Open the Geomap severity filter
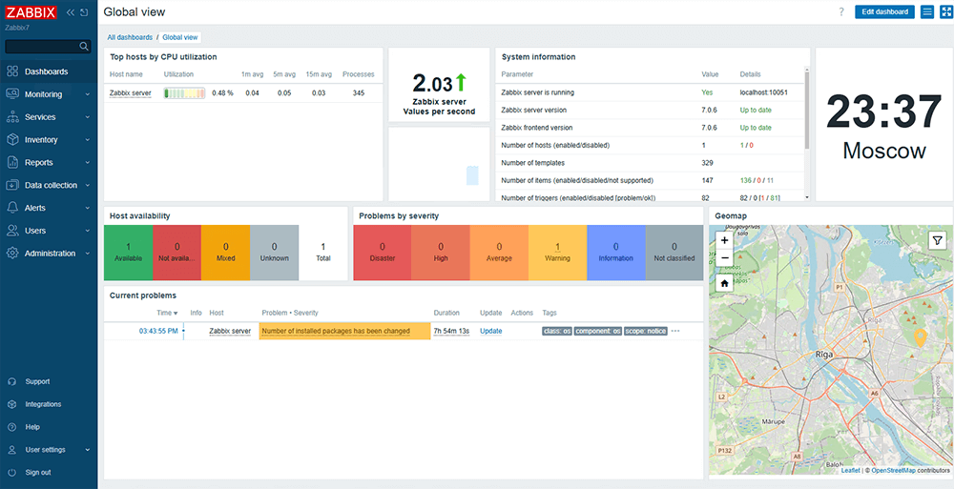The height and width of the screenshot is (489, 954). click(x=937, y=241)
